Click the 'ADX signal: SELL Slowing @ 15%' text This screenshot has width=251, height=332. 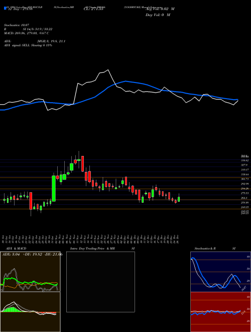28,45
